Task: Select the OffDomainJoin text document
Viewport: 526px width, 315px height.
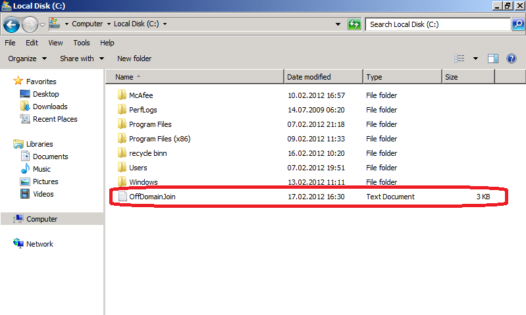Action: coord(152,197)
